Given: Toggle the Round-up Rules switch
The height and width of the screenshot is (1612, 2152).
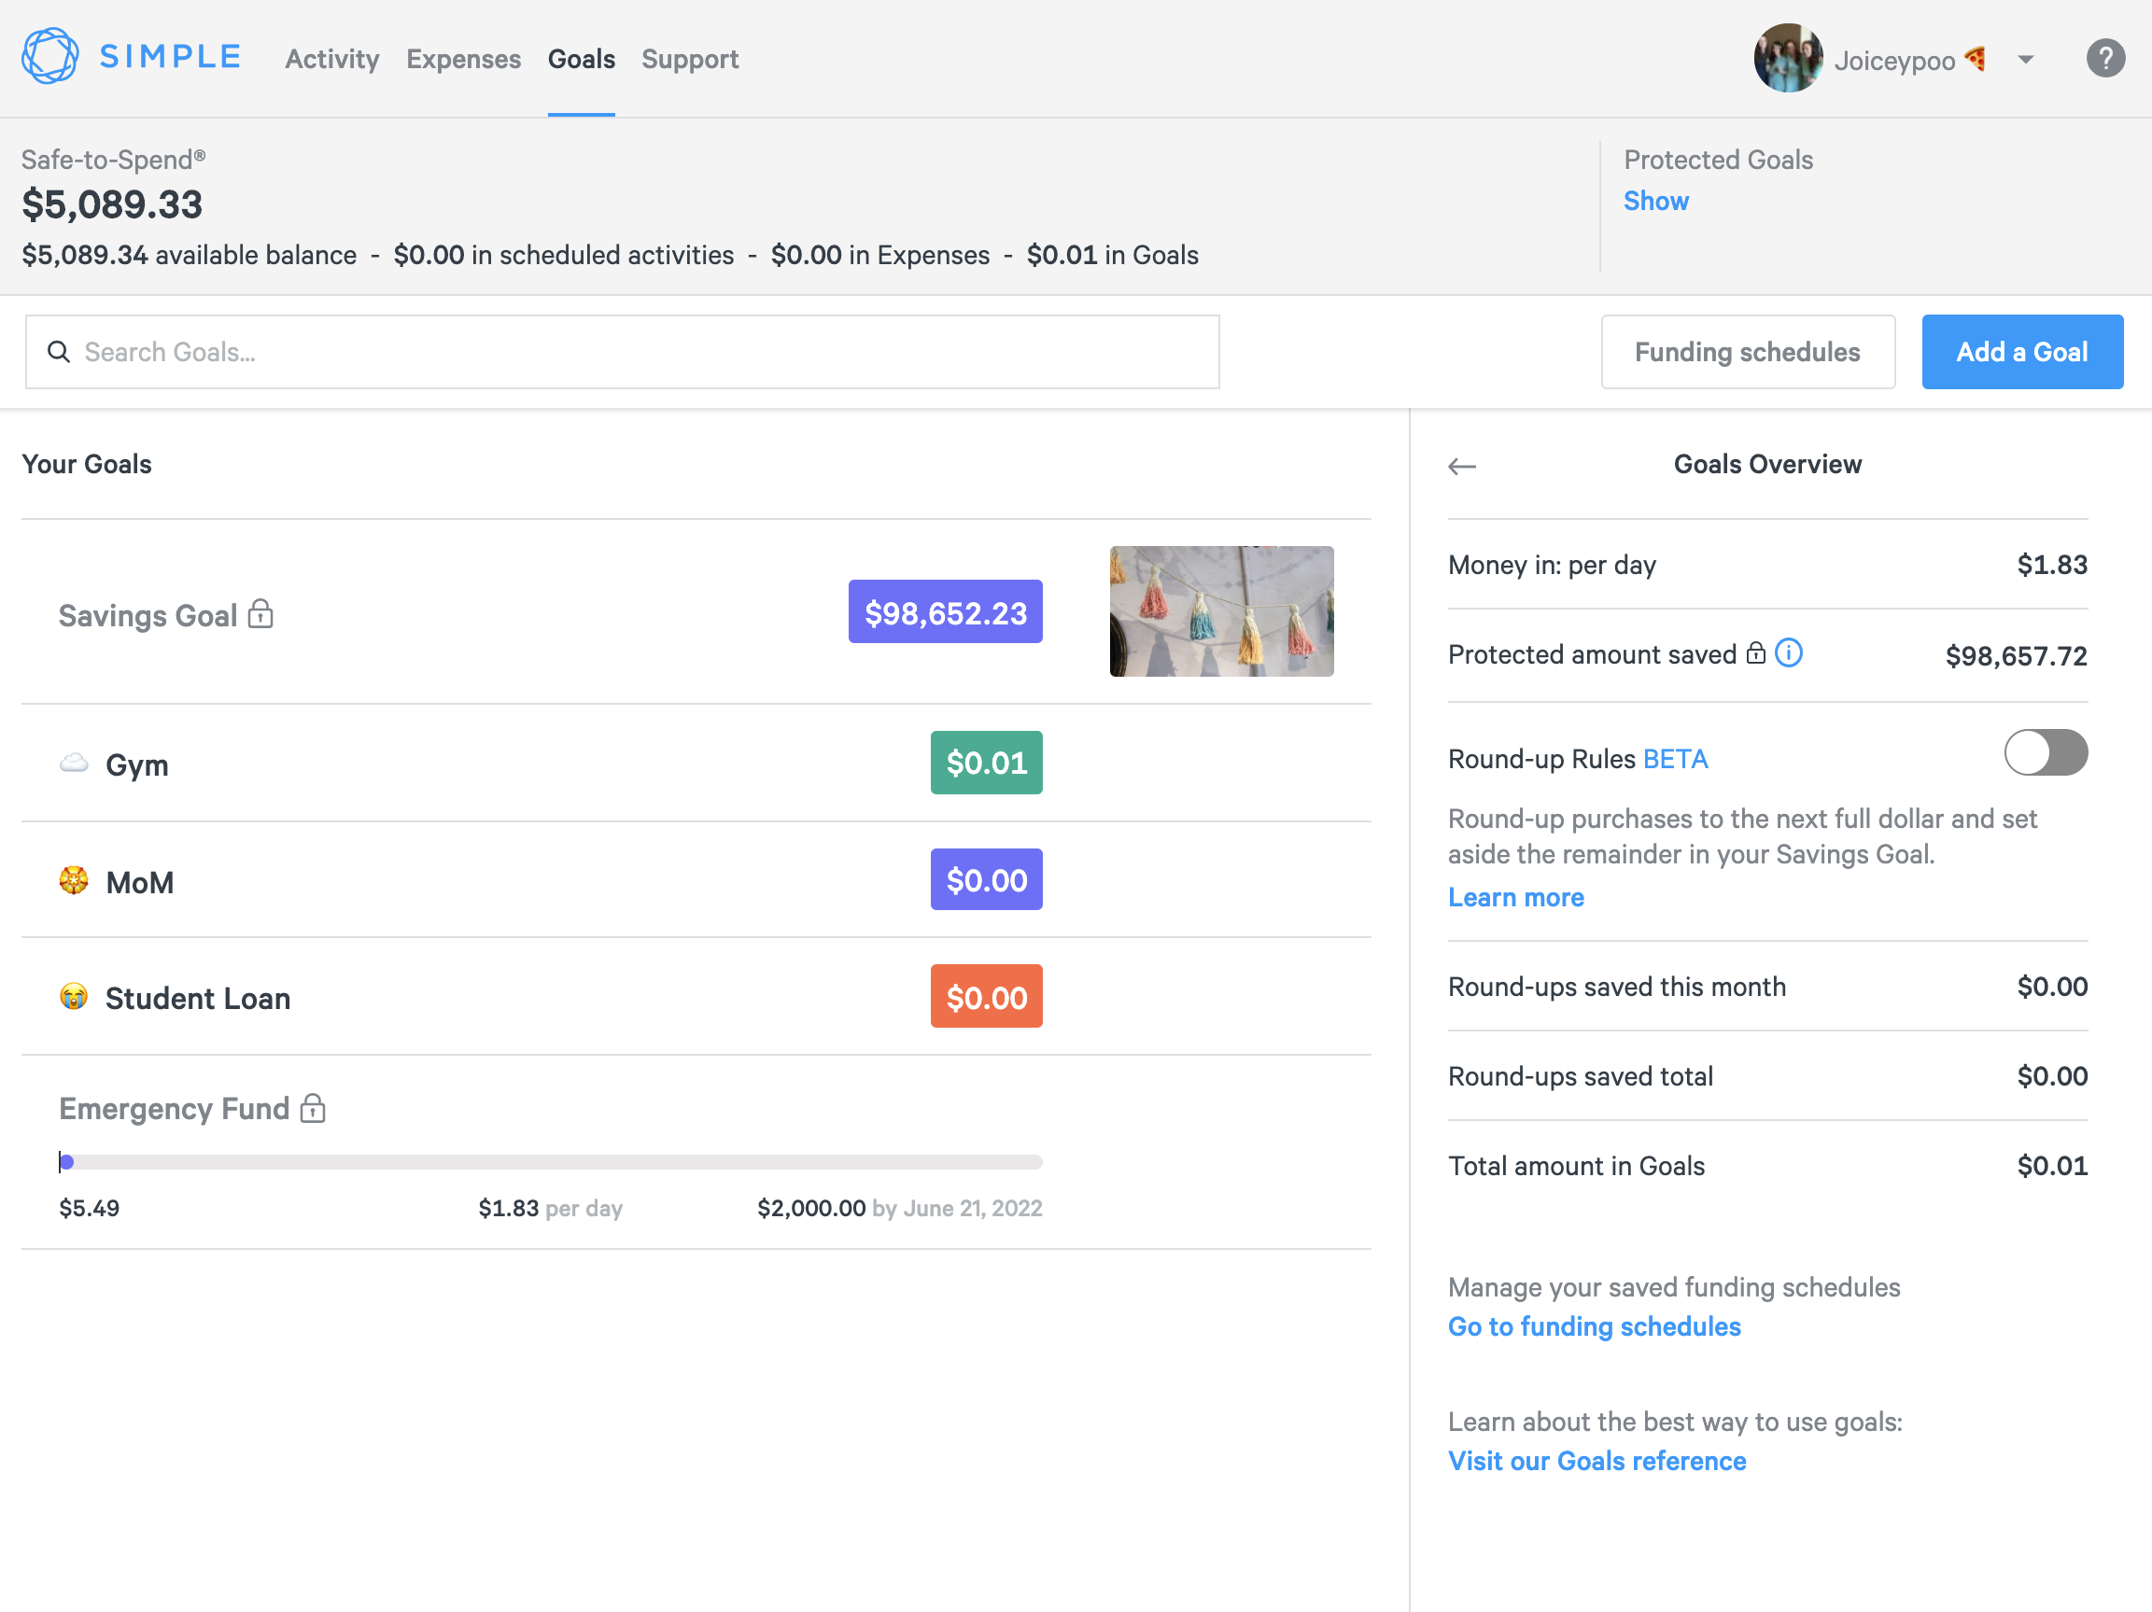Looking at the screenshot, I should pyautogui.click(x=2045, y=753).
